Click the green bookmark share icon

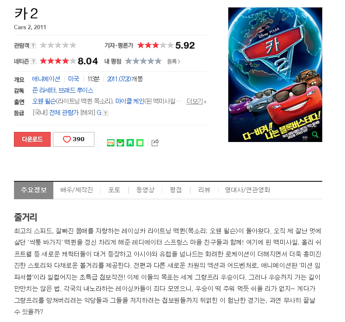[x=130, y=143]
